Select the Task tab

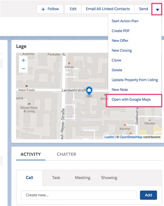pos(56,178)
